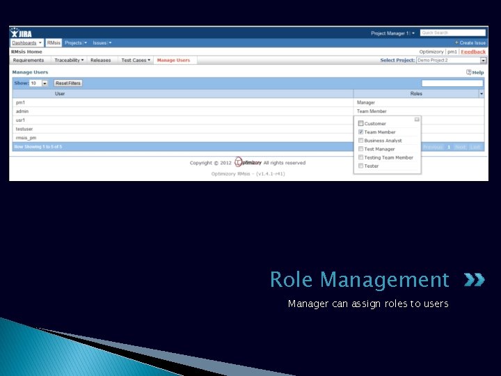Uncheck the Team Member role checkbox
Image resolution: width=501 pixels, height=376 pixels.
click(360, 132)
